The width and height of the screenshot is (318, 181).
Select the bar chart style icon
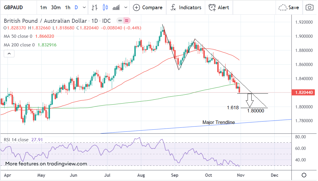pyautogui.click(x=95, y=7)
